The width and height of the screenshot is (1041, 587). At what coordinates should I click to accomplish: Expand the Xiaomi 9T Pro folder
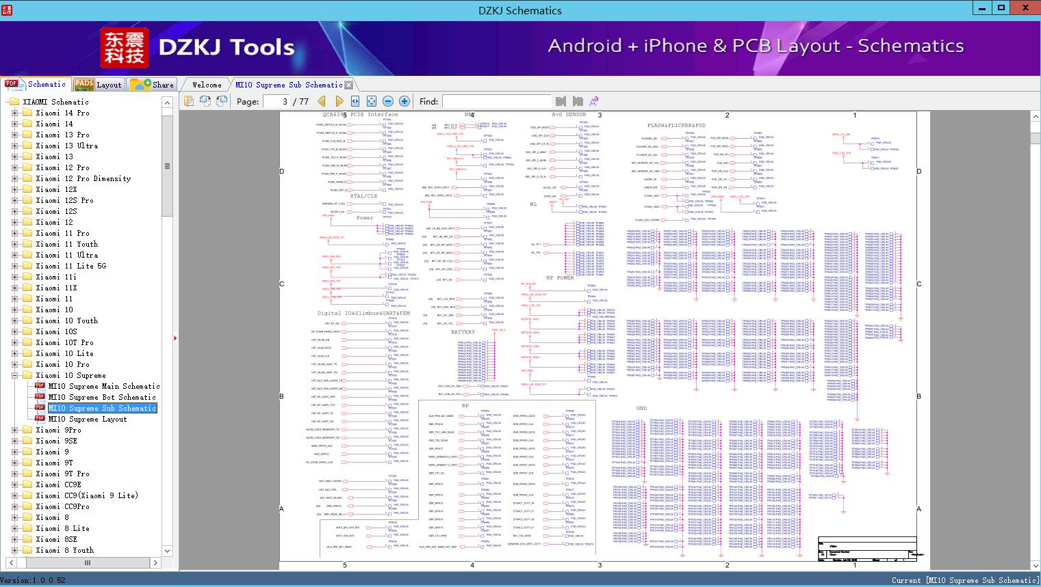tap(15, 474)
